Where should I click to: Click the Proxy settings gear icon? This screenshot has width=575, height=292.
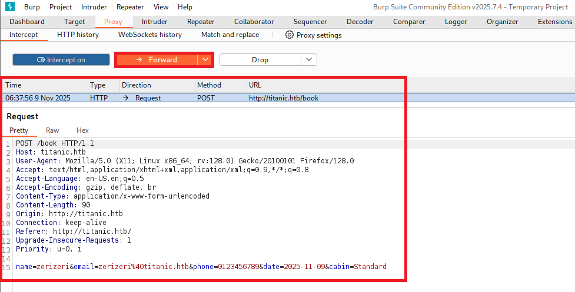pyautogui.click(x=290, y=35)
